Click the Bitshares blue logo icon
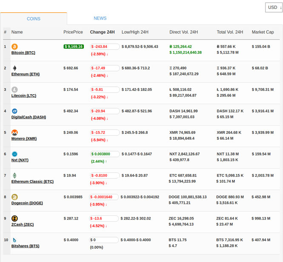 pos(14,240)
